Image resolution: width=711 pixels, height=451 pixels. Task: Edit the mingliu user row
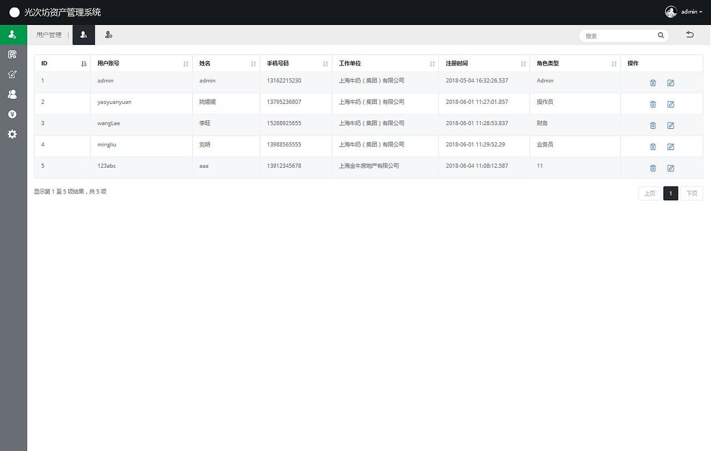(x=670, y=147)
